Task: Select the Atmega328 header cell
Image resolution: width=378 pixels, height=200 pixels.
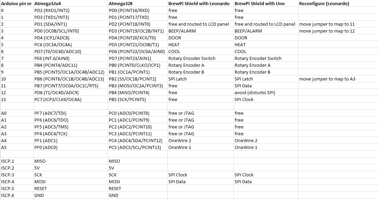Action: pos(138,4)
